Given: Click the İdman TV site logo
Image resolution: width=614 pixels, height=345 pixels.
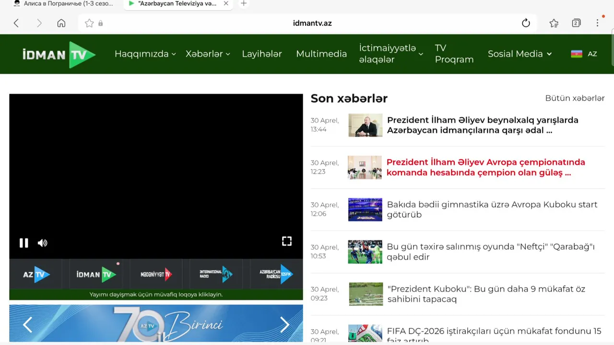Looking at the screenshot, I should (59, 54).
